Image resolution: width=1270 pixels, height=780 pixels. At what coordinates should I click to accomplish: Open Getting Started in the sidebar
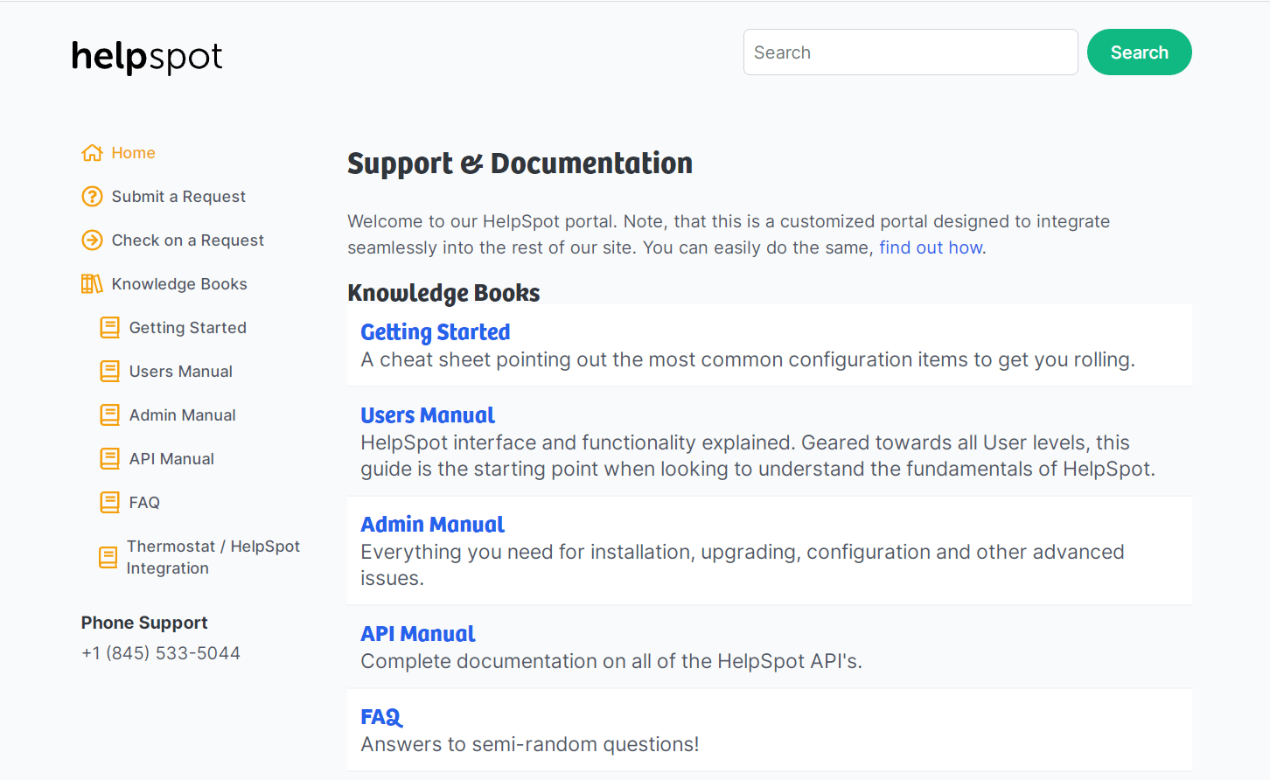pos(187,328)
